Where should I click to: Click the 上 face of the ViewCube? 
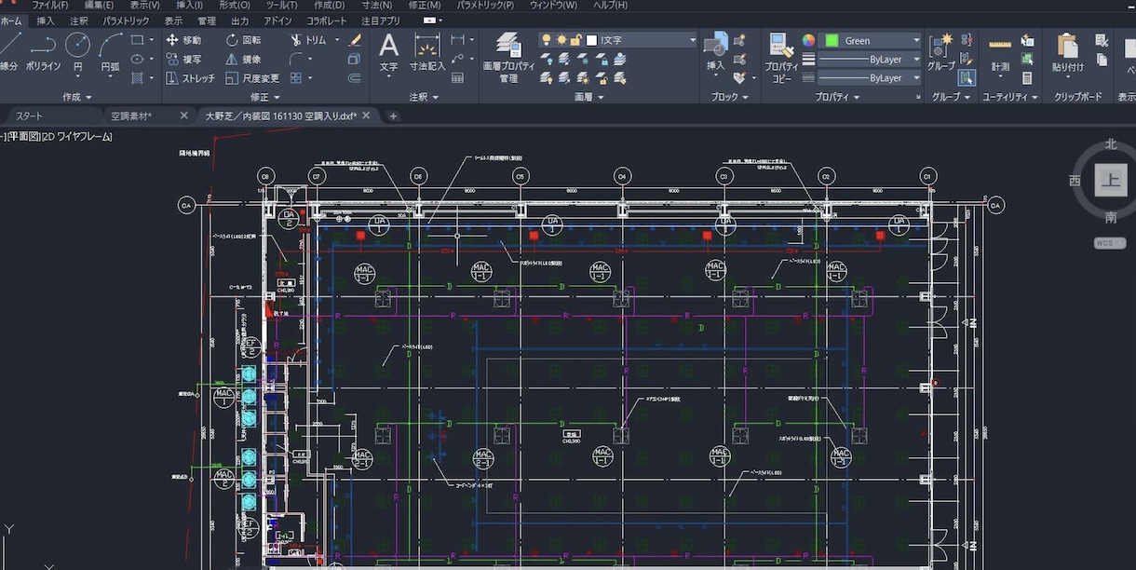[x=1110, y=181]
